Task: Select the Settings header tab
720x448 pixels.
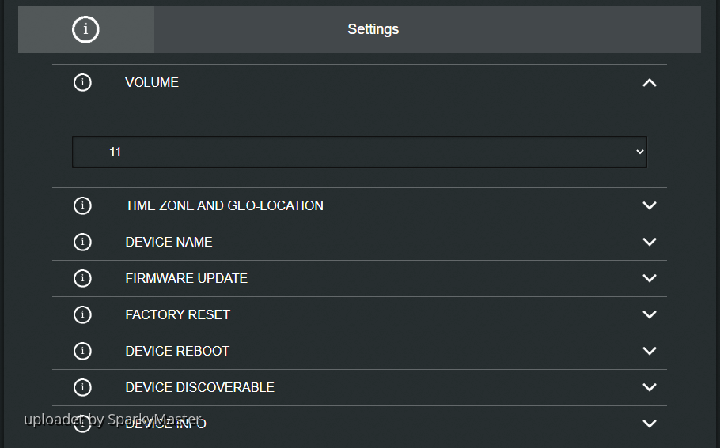Action: pos(373,29)
